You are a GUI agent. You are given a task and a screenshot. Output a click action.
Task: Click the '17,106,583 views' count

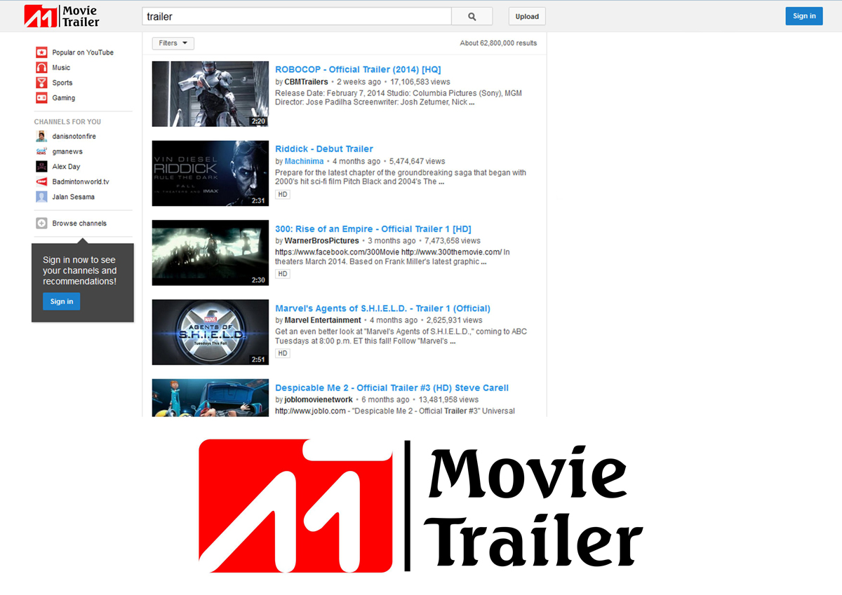point(420,82)
